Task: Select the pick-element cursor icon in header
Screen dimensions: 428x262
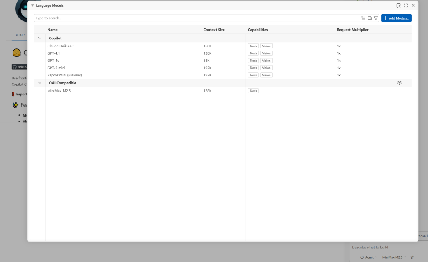Action: tap(398, 5)
